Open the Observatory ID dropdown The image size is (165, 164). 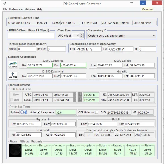click(x=121, y=36)
